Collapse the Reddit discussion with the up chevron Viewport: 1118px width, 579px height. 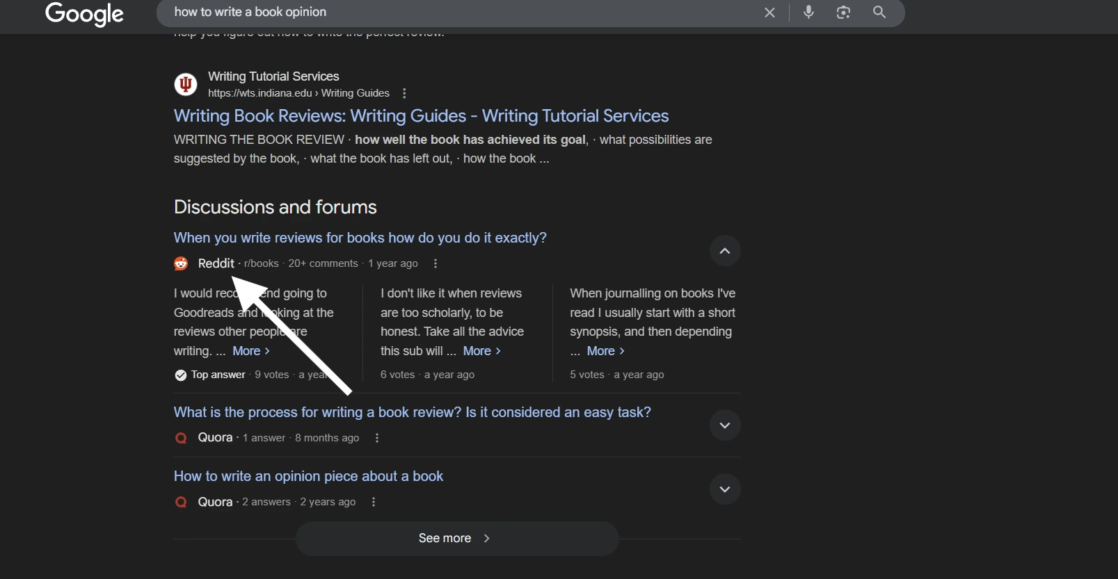pyautogui.click(x=725, y=251)
